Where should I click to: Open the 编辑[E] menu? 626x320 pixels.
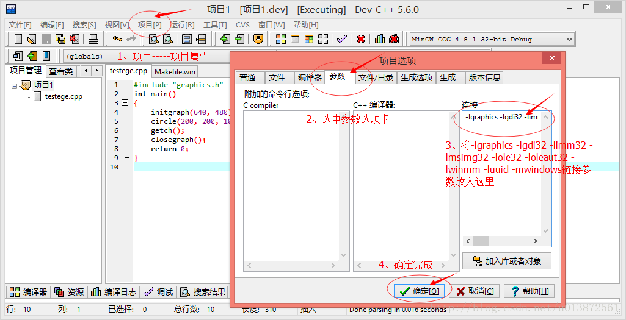[x=52, y=25]
